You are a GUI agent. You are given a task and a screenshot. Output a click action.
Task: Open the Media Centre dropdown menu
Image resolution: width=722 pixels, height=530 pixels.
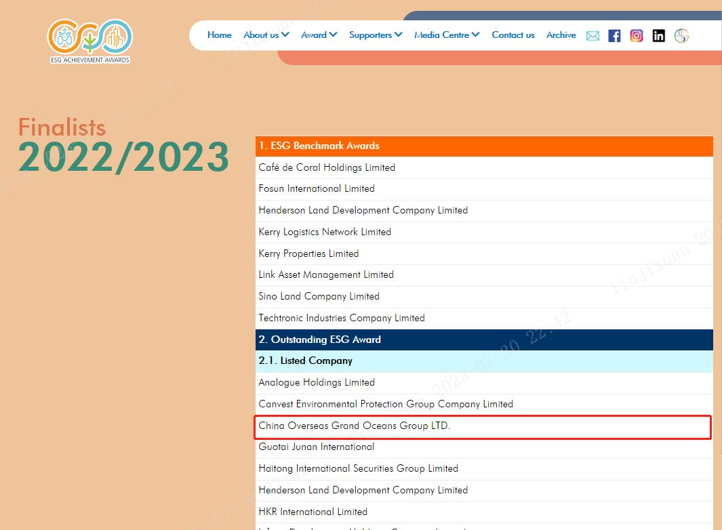click(447, 35)
